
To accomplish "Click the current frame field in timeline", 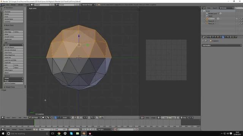I will (x=74, y=129).
